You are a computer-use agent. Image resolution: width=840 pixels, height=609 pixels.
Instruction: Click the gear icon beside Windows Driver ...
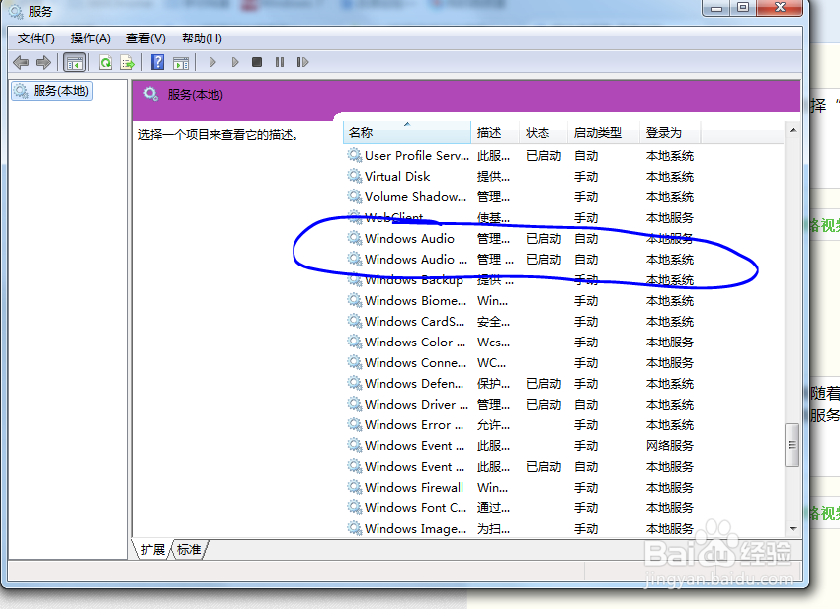pos(354,404)
